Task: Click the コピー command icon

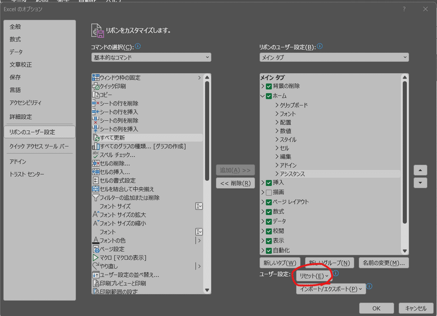Action: click(x=96, y=95)
